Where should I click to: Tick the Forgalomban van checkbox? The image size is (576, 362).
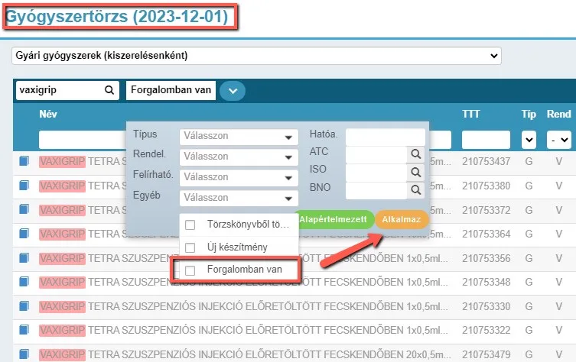190,270
